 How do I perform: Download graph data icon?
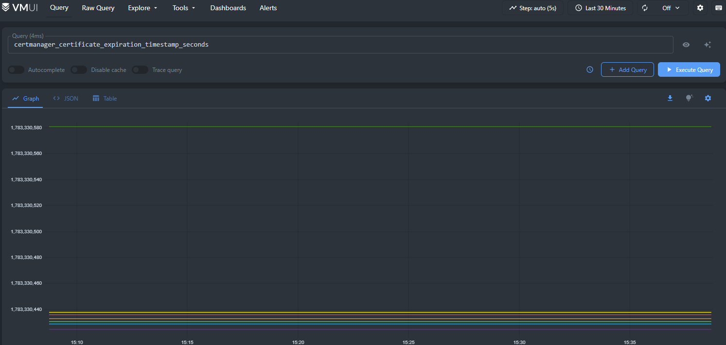pyautogui.click(x=670, y=98)
